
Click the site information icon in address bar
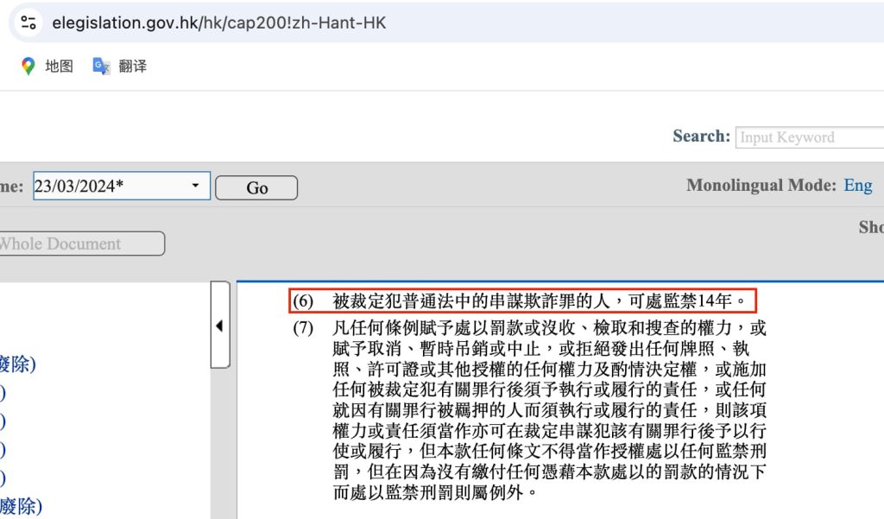click(x=28, y=23)
